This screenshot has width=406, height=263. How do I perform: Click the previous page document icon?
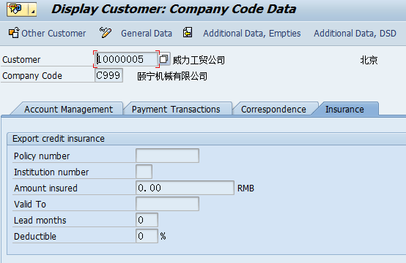pyautogui.click(x=187, y=33)
